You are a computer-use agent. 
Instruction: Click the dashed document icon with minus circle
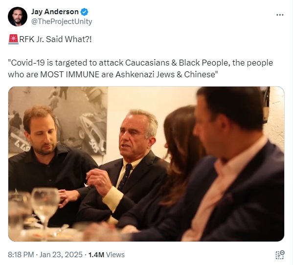(x=280, y=255)
